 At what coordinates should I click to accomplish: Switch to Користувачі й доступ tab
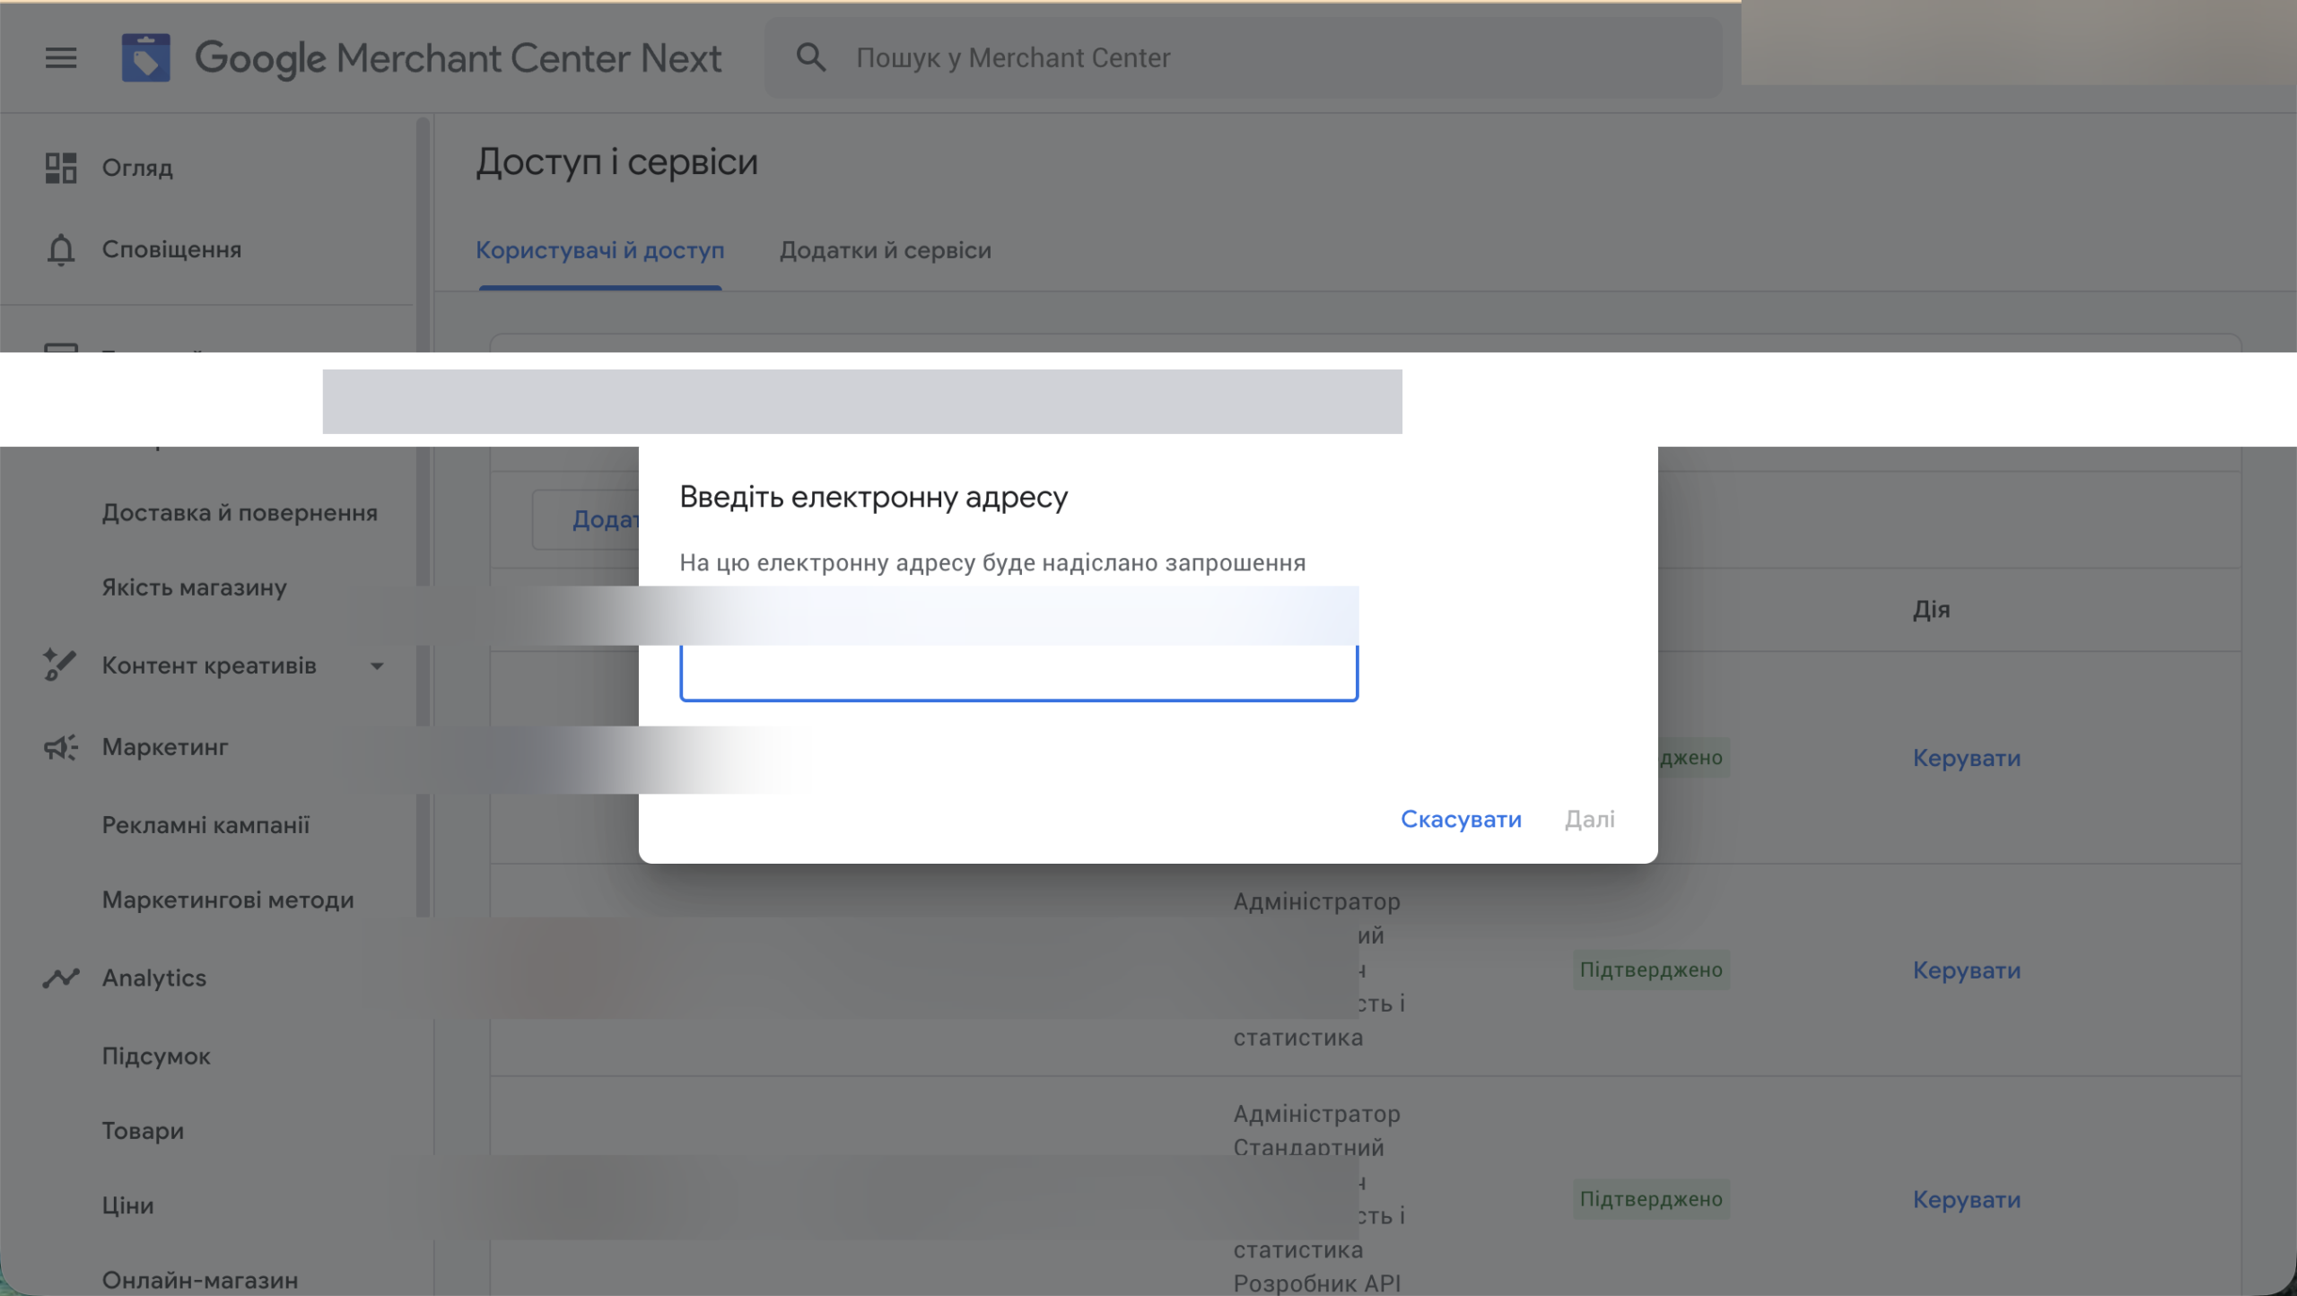click(x=600, y=250)
